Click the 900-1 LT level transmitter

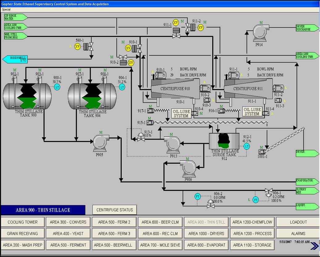tap(57, 87)
